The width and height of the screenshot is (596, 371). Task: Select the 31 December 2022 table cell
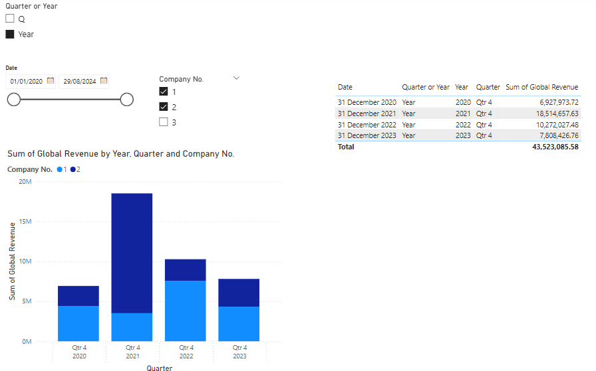coord(367,124)
